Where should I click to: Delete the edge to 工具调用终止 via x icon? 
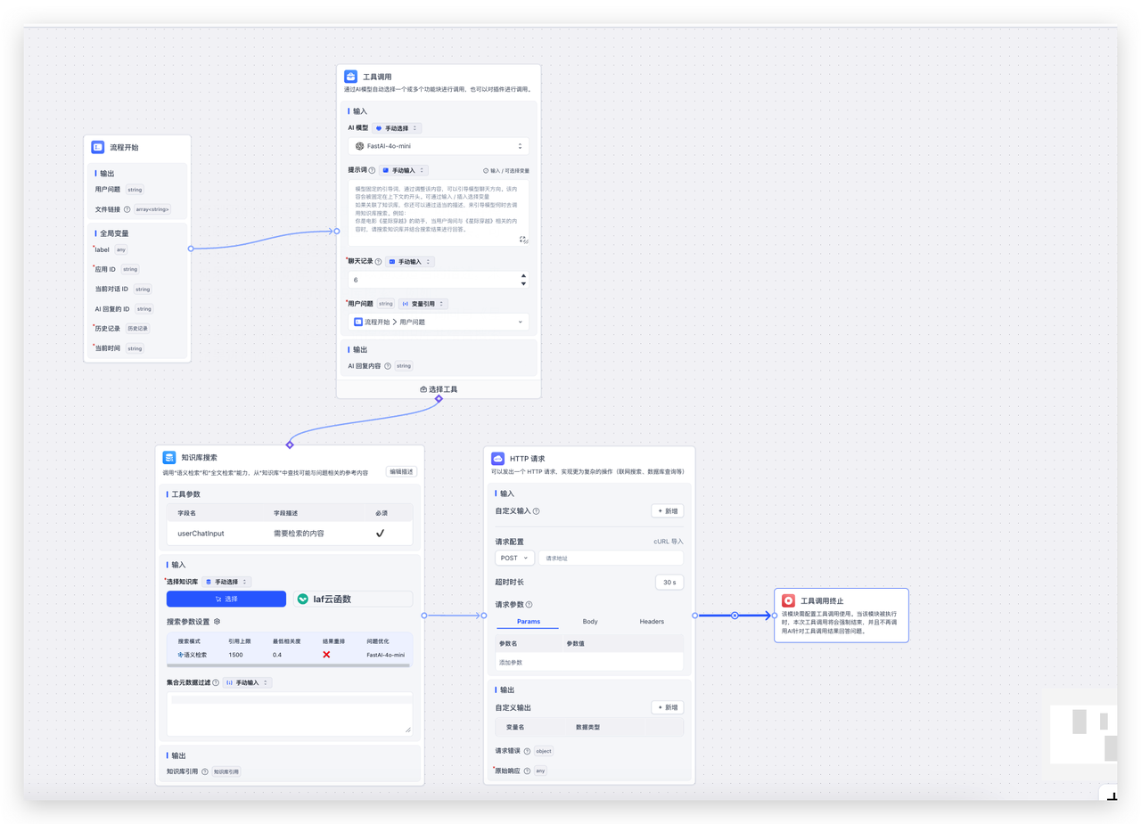(735, 616)
